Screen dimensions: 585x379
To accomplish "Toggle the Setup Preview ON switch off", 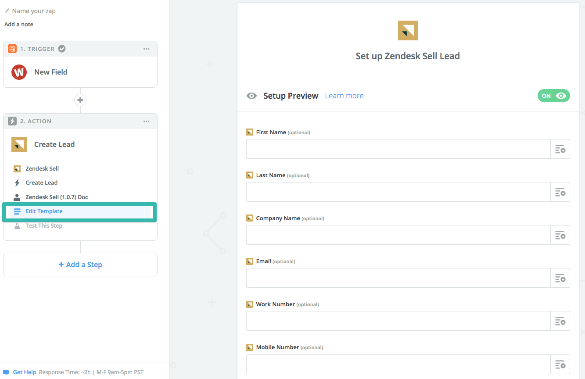I will pos(553,96).
